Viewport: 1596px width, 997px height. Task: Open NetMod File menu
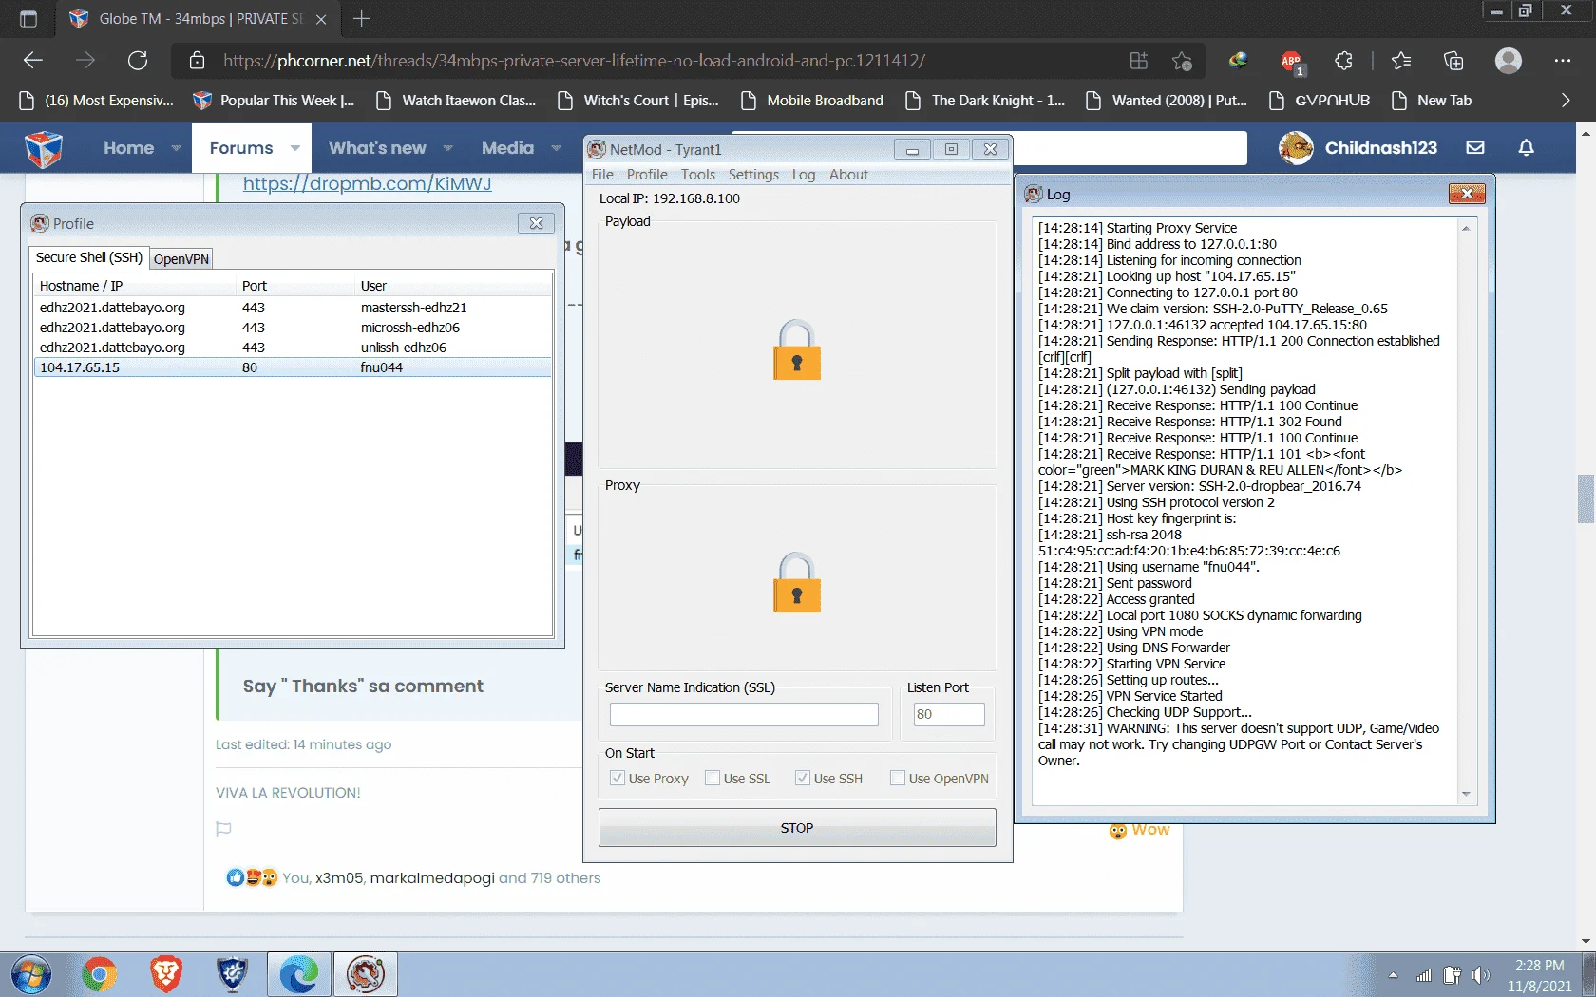(602, 175)
